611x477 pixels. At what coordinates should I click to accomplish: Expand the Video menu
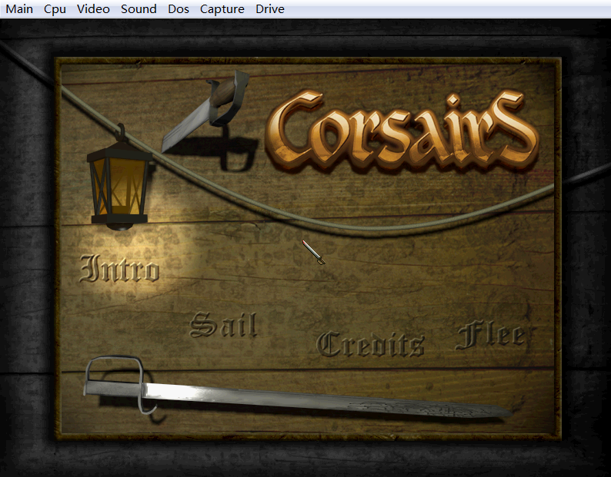coord(93,9)
